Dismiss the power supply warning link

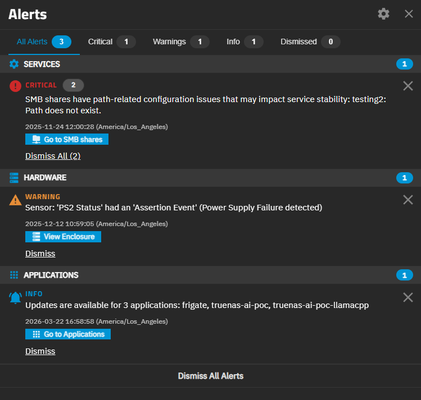(x=40, y=254)
